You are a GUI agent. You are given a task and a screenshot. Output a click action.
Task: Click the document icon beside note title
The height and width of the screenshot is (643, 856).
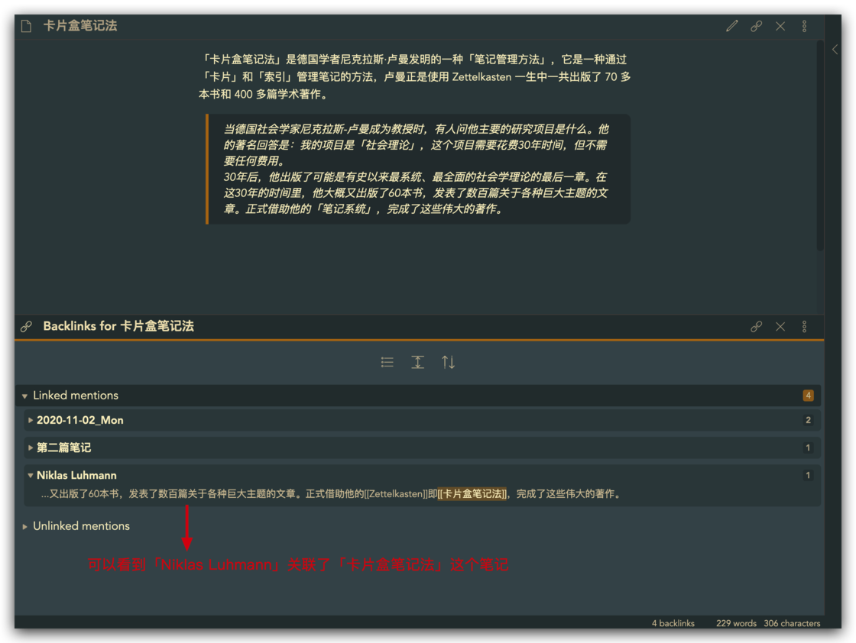(26, 26)
